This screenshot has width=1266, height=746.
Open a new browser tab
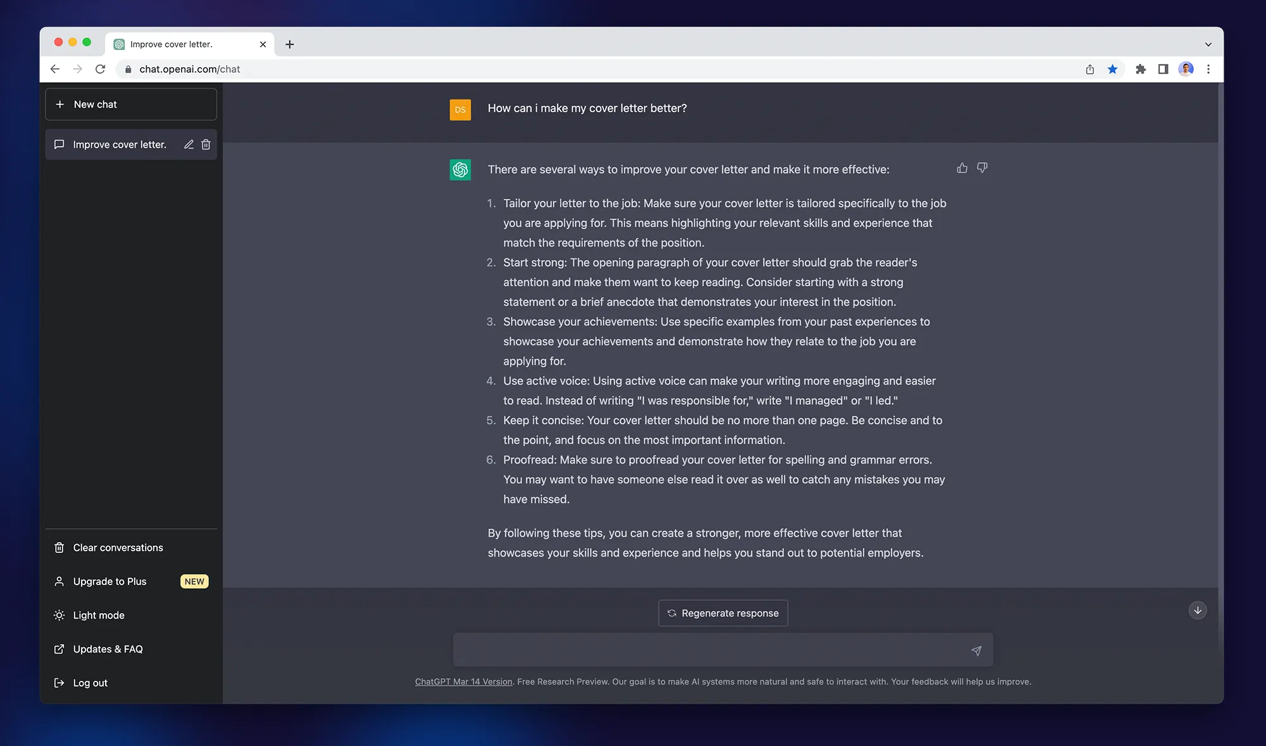click(x=290, y=44)
